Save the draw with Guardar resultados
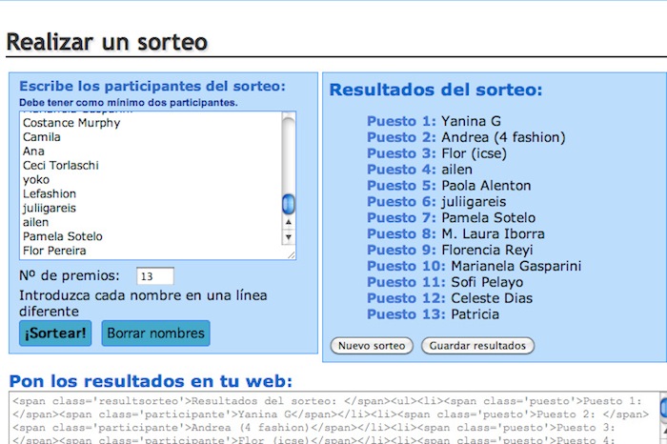Viewport: 667px width, 444px height. pyautogui.click(x=477, y=346)
